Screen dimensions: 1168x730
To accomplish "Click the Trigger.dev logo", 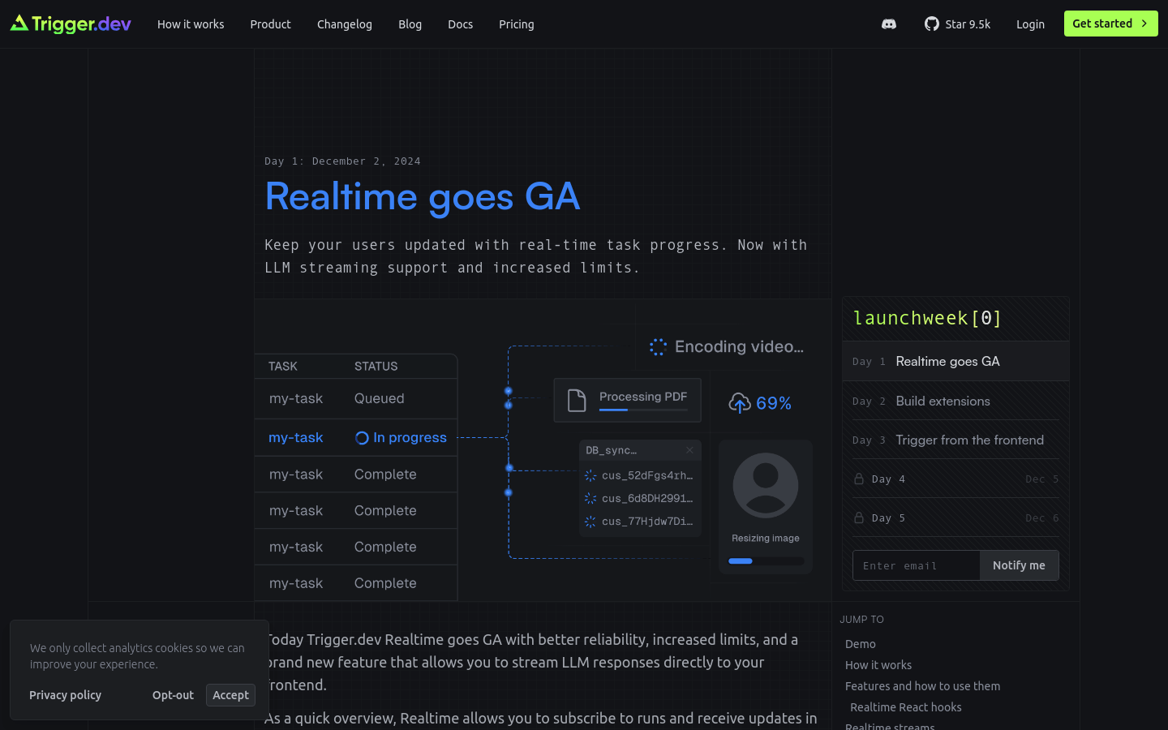I will (71, 24).
